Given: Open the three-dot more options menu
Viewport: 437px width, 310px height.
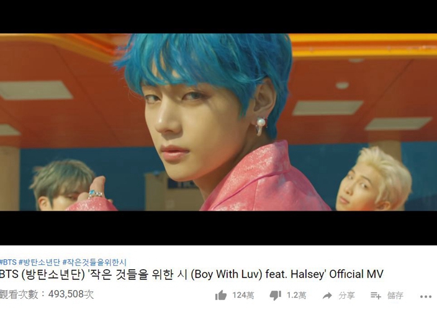Looking at the screenshot, I should click(426, 296).
